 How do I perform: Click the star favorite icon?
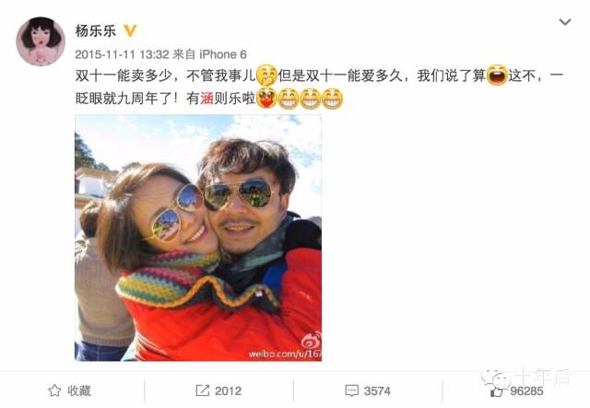pos(54,391)
